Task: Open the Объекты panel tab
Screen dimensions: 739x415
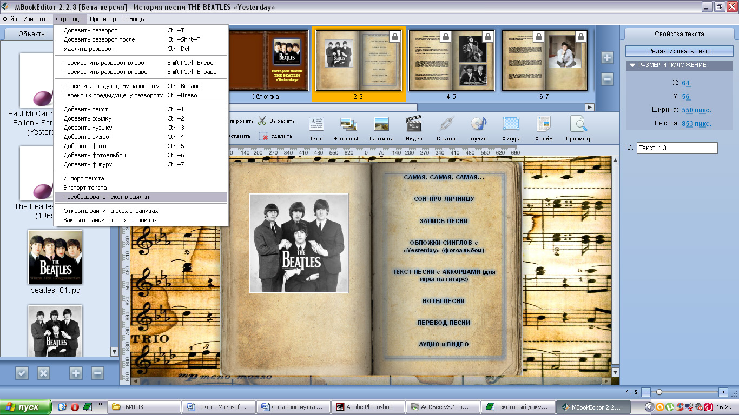Action: pos(32,34)
